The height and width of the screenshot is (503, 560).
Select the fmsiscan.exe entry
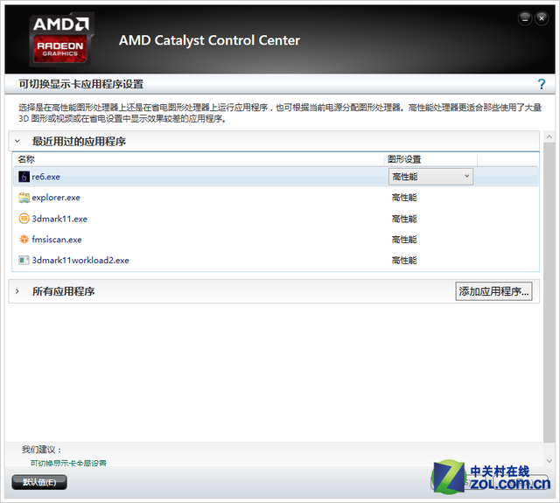(x=56, y=239)
